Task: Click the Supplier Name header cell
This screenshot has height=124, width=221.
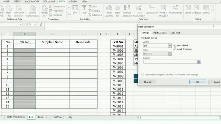Action: pyautogui.click(x=52, y=42)
